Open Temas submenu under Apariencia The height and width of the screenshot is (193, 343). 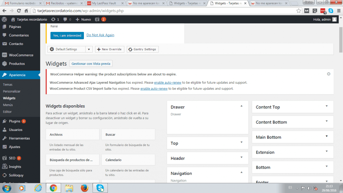pyautogui.click(x=8, y=85)
